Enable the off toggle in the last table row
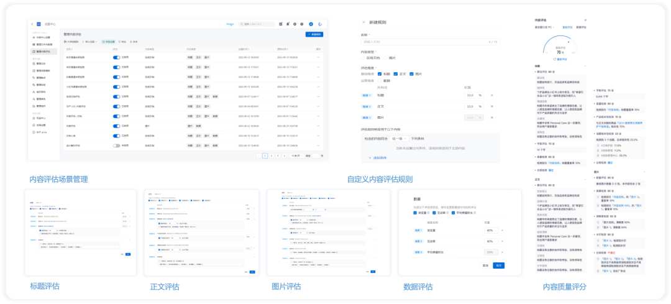Screen dimensions: 671x304 [116, 145]
